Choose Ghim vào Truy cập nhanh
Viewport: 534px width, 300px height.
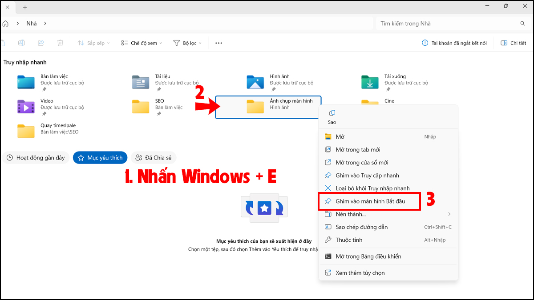388,176
